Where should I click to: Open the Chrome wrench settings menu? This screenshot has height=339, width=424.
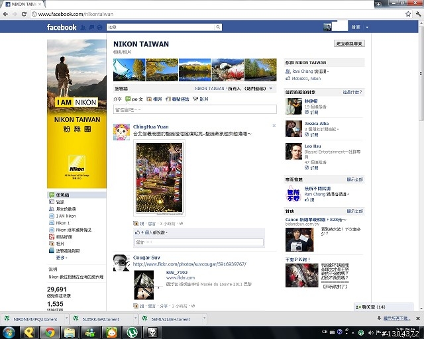click(418, 14)
